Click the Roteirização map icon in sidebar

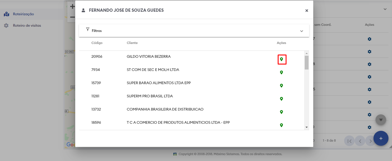(x=6, y=14)
